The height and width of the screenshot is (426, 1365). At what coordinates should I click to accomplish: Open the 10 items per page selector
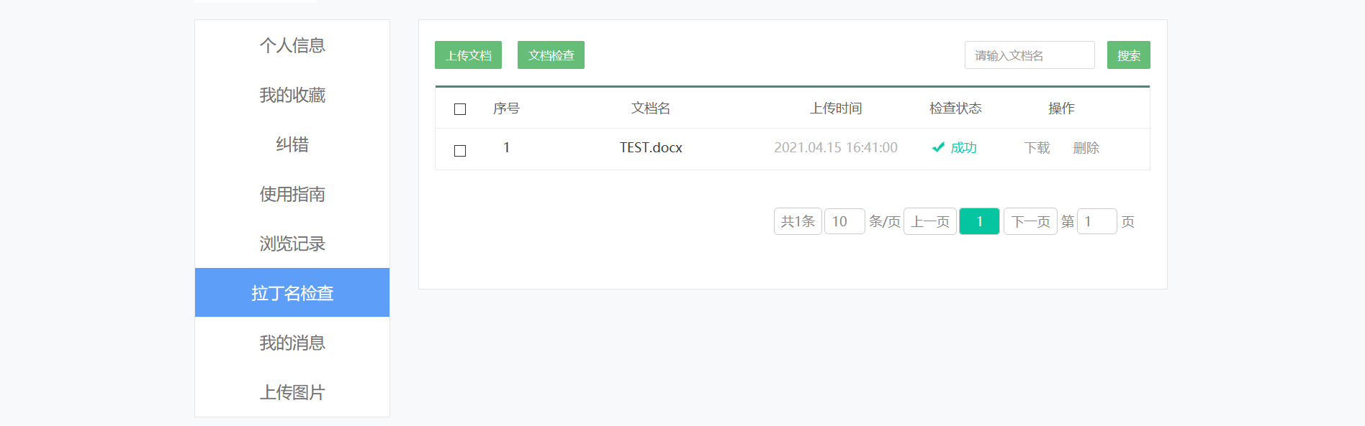point(844,221)
